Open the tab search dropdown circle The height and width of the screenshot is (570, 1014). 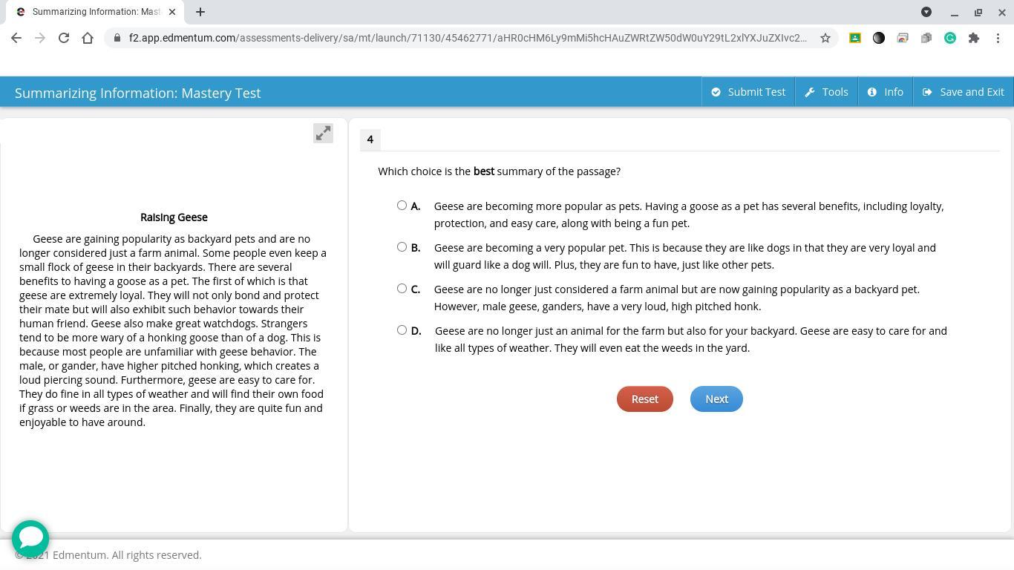click(x=926, y=12)
